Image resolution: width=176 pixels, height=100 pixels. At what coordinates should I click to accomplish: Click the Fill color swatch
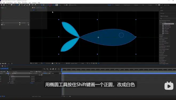click(x=50, y=5)
